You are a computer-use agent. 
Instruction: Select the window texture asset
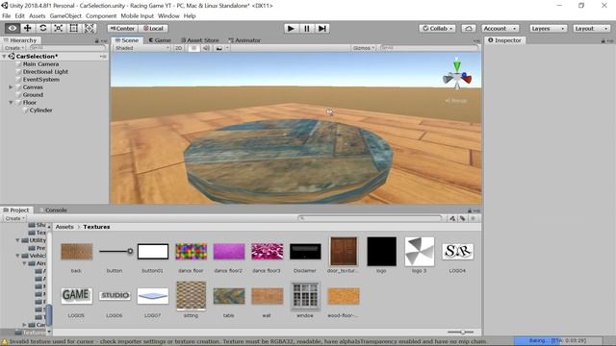point(305,296)
